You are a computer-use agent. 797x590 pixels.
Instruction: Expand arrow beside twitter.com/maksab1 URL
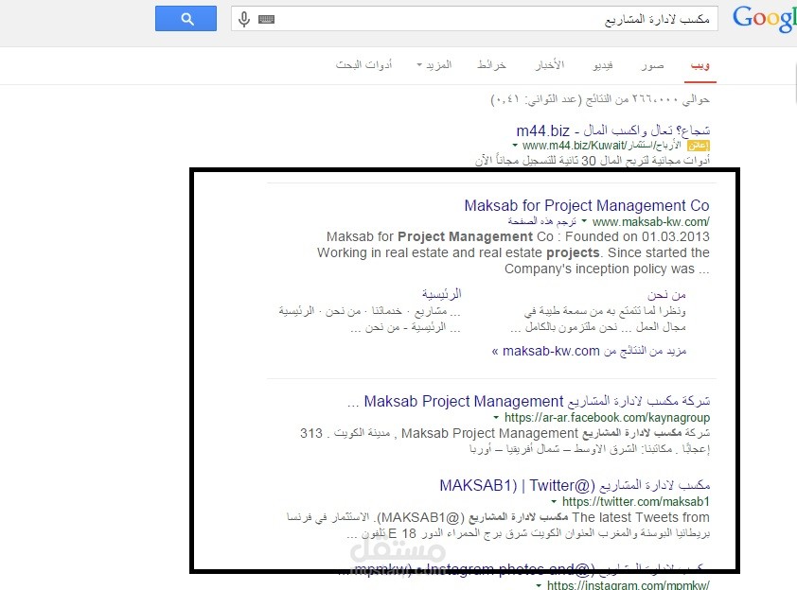click(x=554, y=502)
